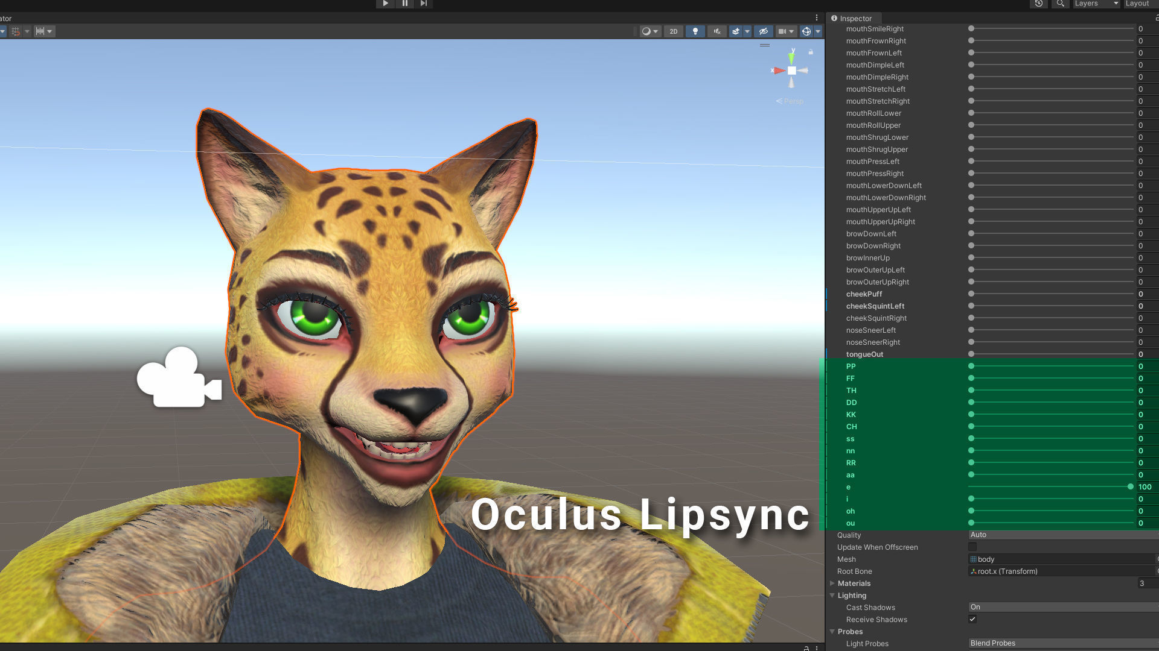Click the 'e' viseme slider handle
The height and width of the screenshot is (651, 1159).
tap(1131, 487)
